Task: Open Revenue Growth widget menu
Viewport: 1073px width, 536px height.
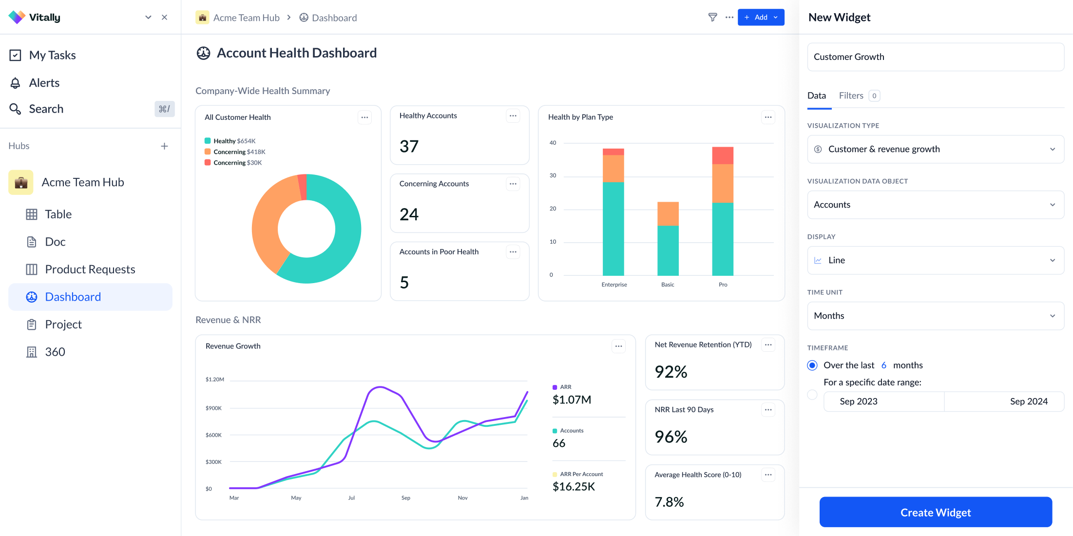Action: [x=618, y=346]
